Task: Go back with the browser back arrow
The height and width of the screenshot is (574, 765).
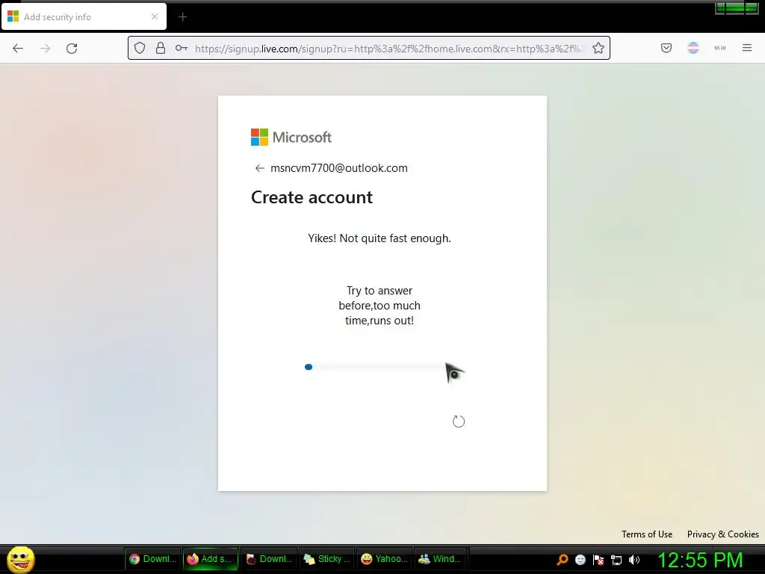Action: pyautogui.click(x=18, y=49)
